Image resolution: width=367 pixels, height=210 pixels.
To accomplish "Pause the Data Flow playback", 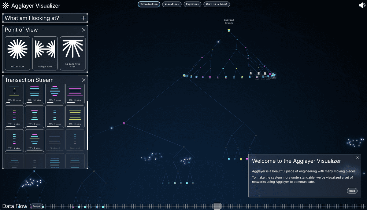I will pos(36,206).
